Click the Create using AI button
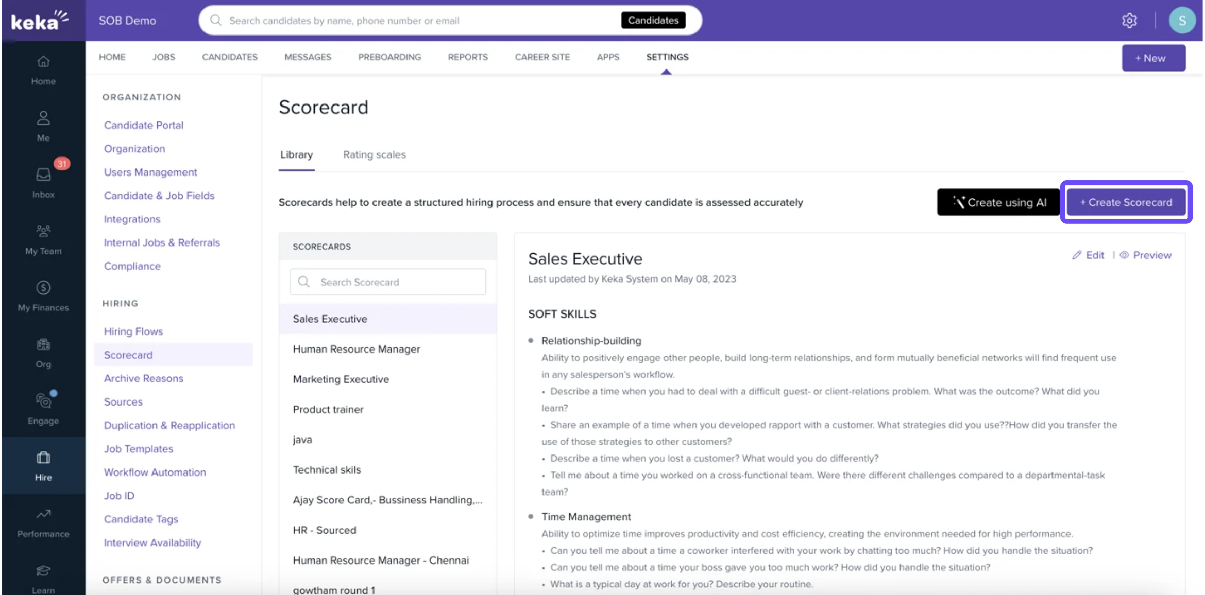1205x595 pixels. pyautogui.click(x=998, y=202)
